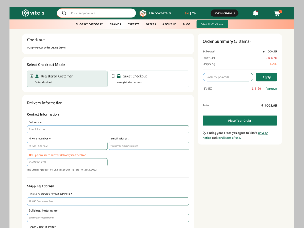
Task: Open the conditions of use link
Action: (229, 138)
